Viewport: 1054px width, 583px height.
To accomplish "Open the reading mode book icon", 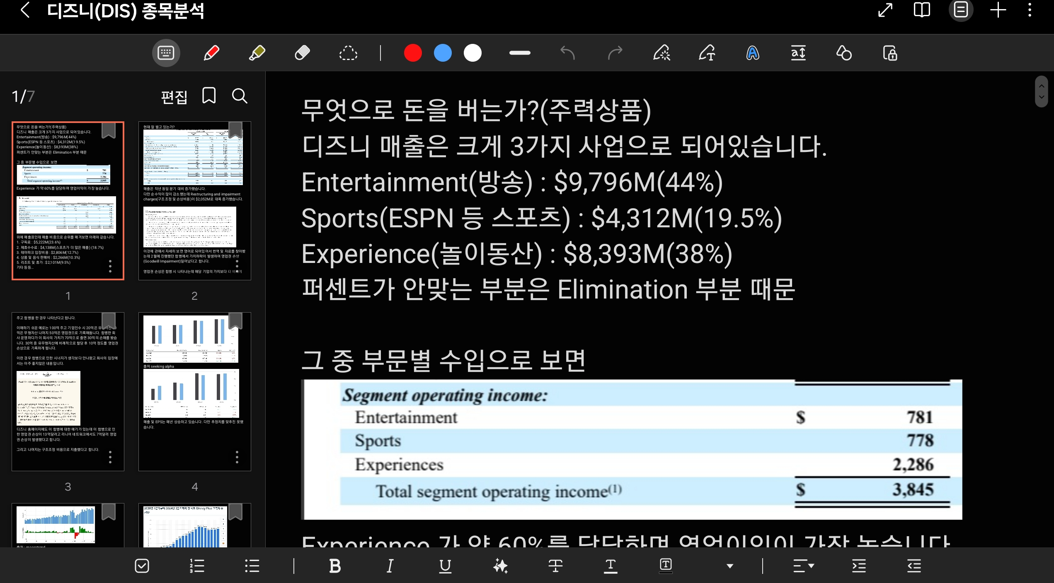I will click(x=922, y=10).
